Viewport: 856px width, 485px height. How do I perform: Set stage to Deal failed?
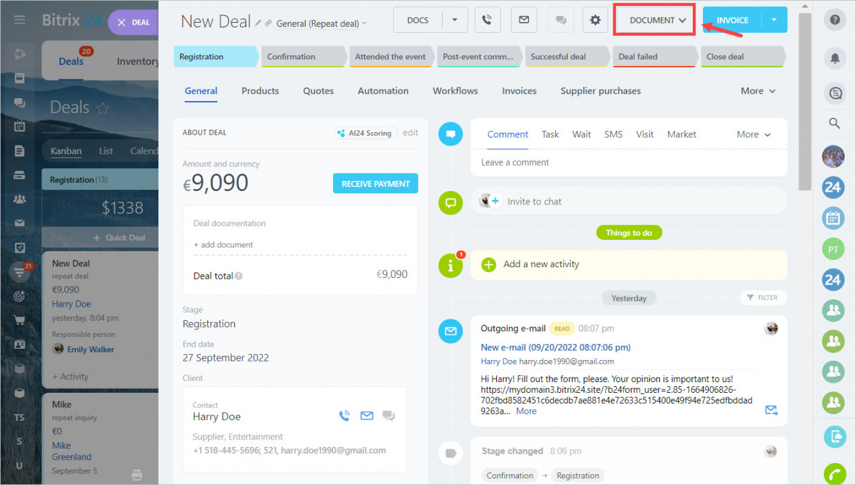point(655,57)
